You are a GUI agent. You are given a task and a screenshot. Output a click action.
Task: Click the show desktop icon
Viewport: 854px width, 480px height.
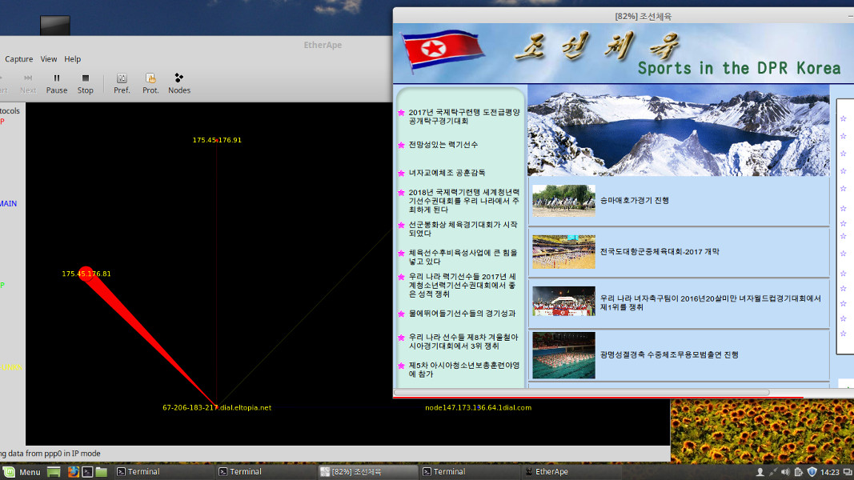point(54,472)
